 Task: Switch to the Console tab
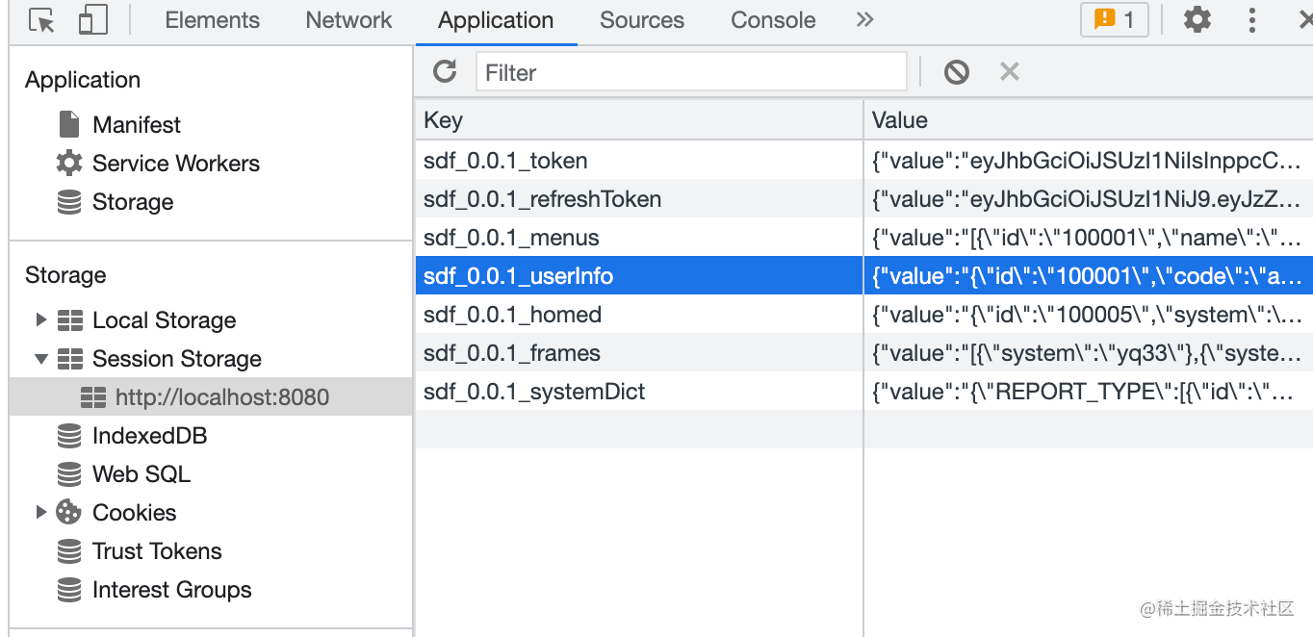pos(773,20)
